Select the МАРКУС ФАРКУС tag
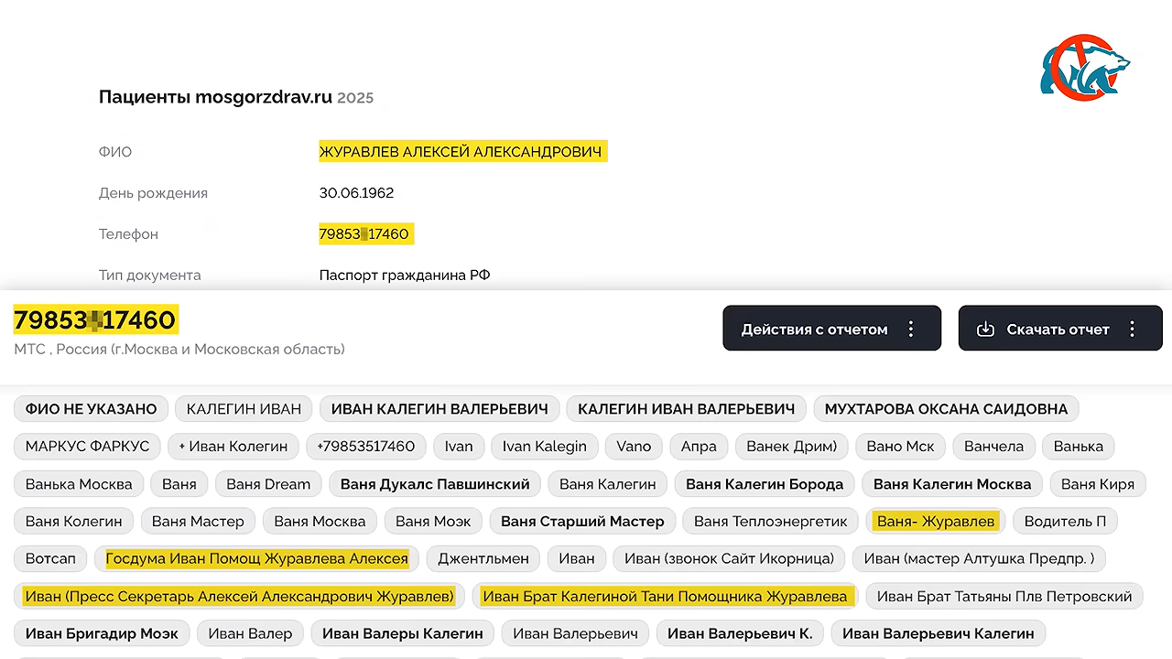The height and width of the screenshot is (659, 1172). tap(87, 447)
